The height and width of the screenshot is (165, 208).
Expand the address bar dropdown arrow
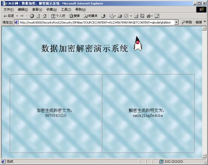coord(176,23)
